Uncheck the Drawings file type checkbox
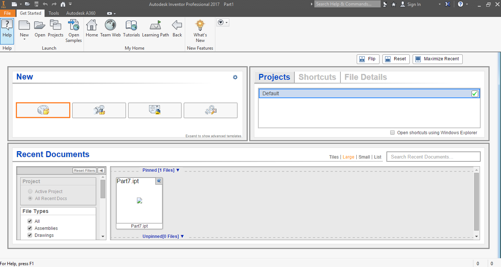Viewport: 501px width, 267px height. [30, 235]
